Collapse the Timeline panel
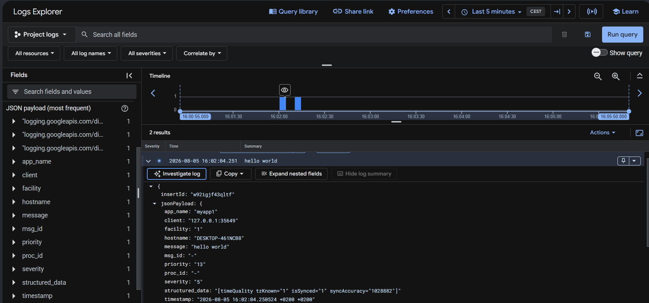 (640, 76)
